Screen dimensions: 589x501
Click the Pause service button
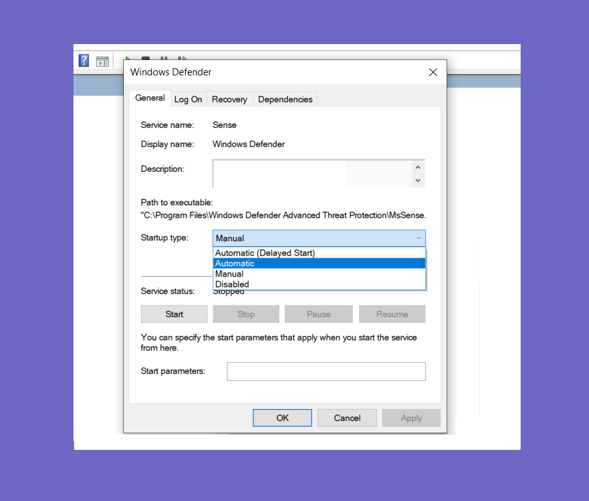[319, 314]
